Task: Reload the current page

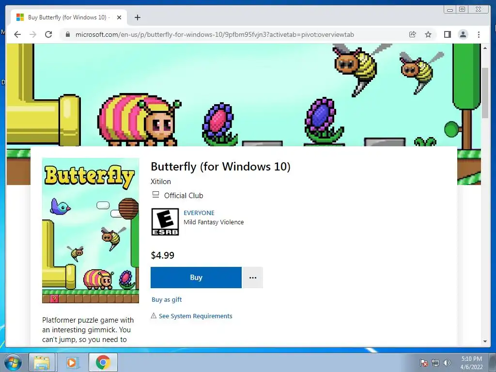Action: (48, 34)
